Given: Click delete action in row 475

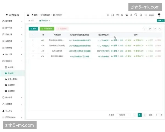Looking at the screenshot, I should point(158,51).
